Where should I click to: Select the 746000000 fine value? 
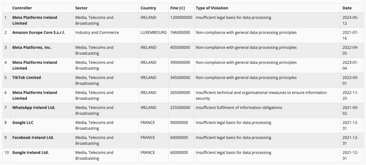[x=180, y=32]
